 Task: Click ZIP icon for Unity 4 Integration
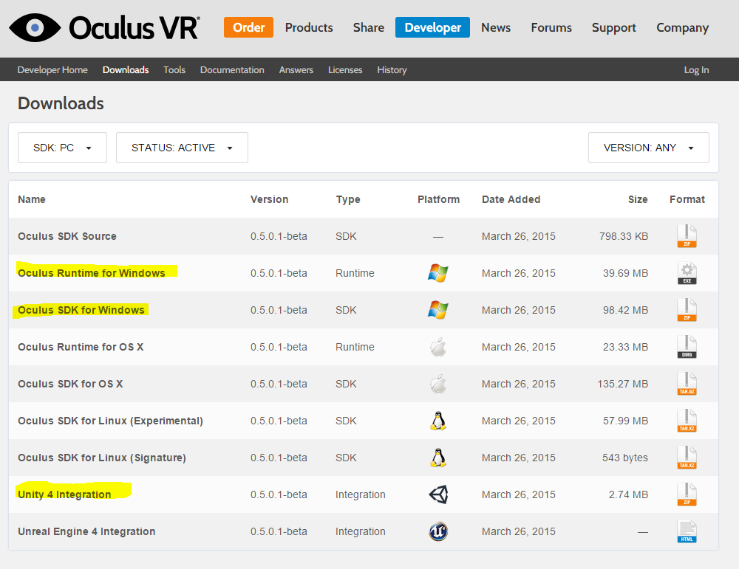[687, 494]
